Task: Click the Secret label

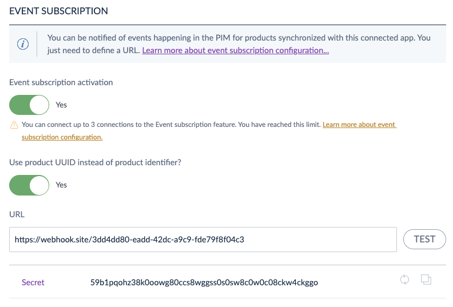Action: click(x=33, y=282)
